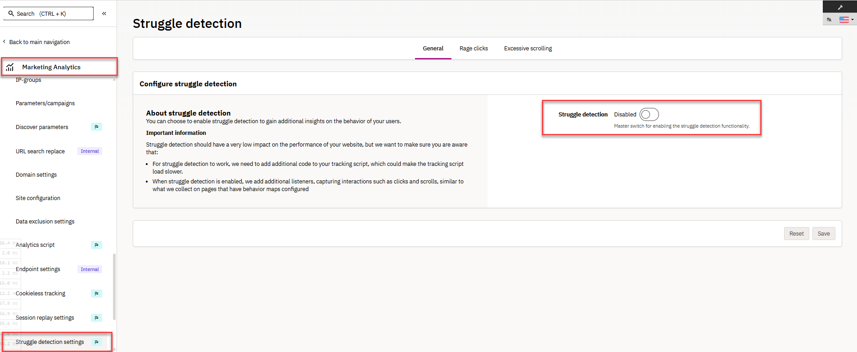
Task: Open the Excessive scrolling tab
Action: (x=528, y=49)
